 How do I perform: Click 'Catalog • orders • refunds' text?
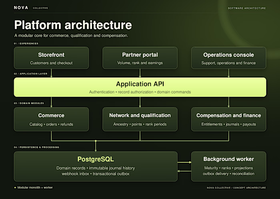[51, 124]
